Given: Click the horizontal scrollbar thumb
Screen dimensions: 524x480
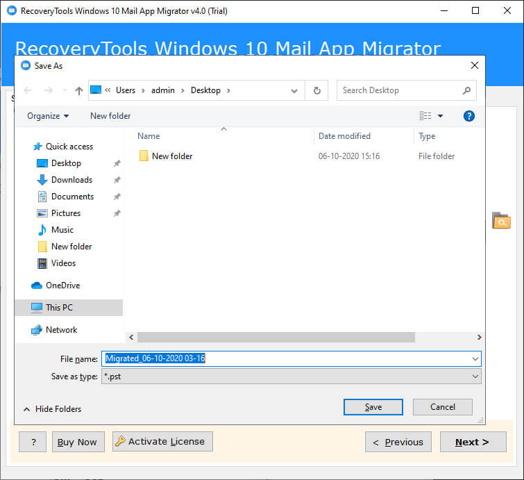Looking at the screenshot, I should tap(276, 337).
